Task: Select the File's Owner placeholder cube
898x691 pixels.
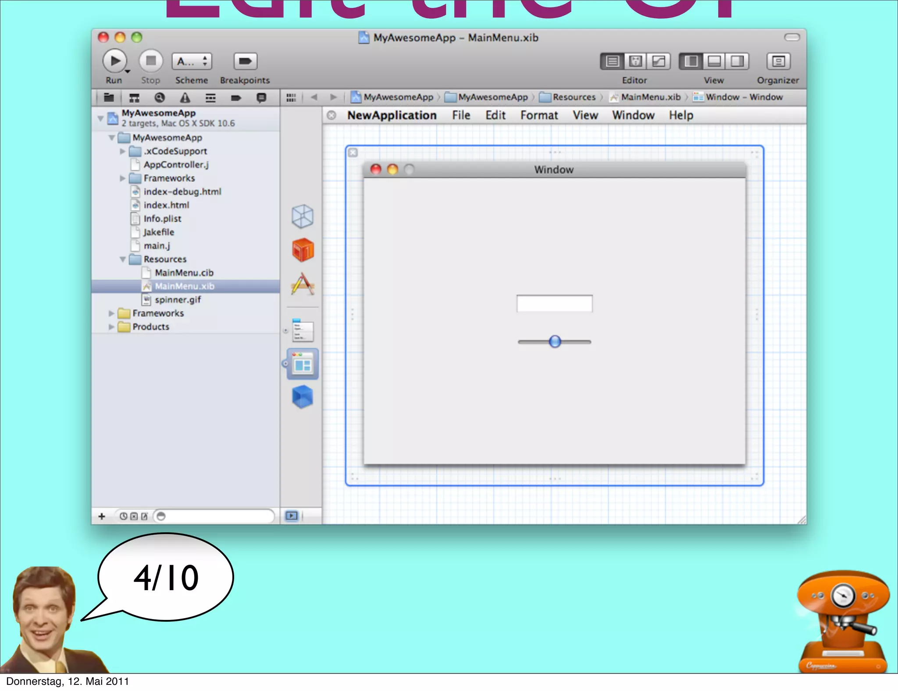Action: pyautogui.click(x=303, y=216)
